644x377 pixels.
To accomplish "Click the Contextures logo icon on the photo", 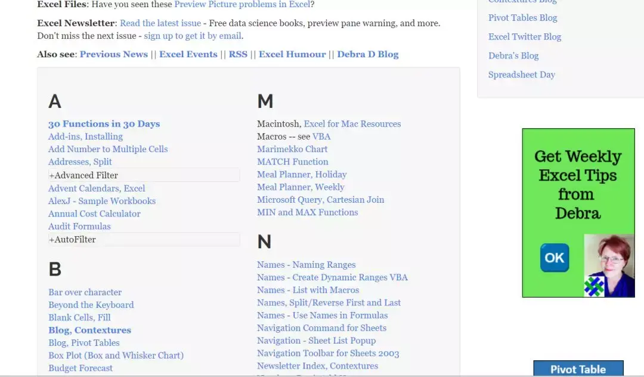I will pyautogui.click(x=594, y=286).
